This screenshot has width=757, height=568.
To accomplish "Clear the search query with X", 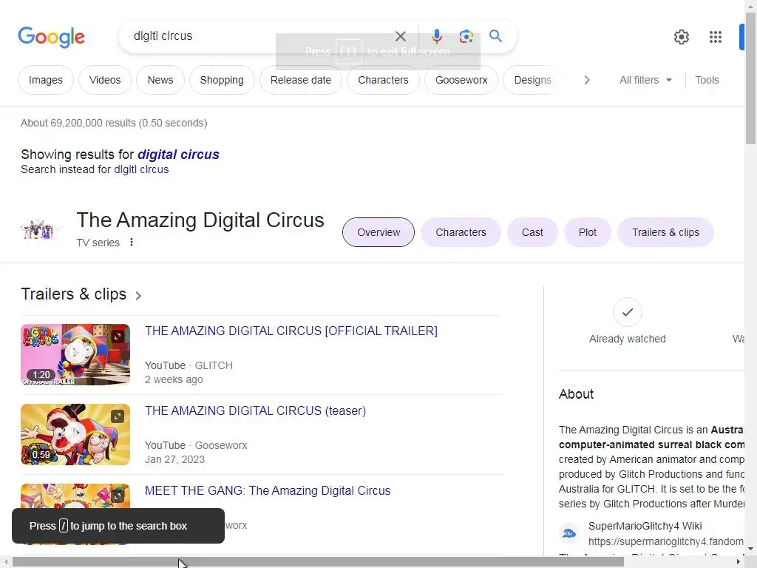I will [400, 36].
